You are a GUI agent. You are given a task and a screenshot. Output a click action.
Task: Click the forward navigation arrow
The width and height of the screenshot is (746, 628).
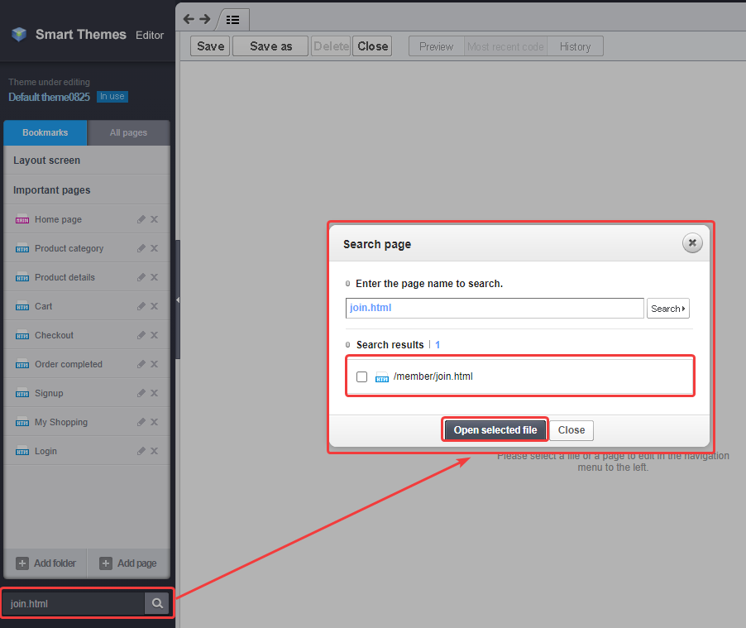[205, 18]
